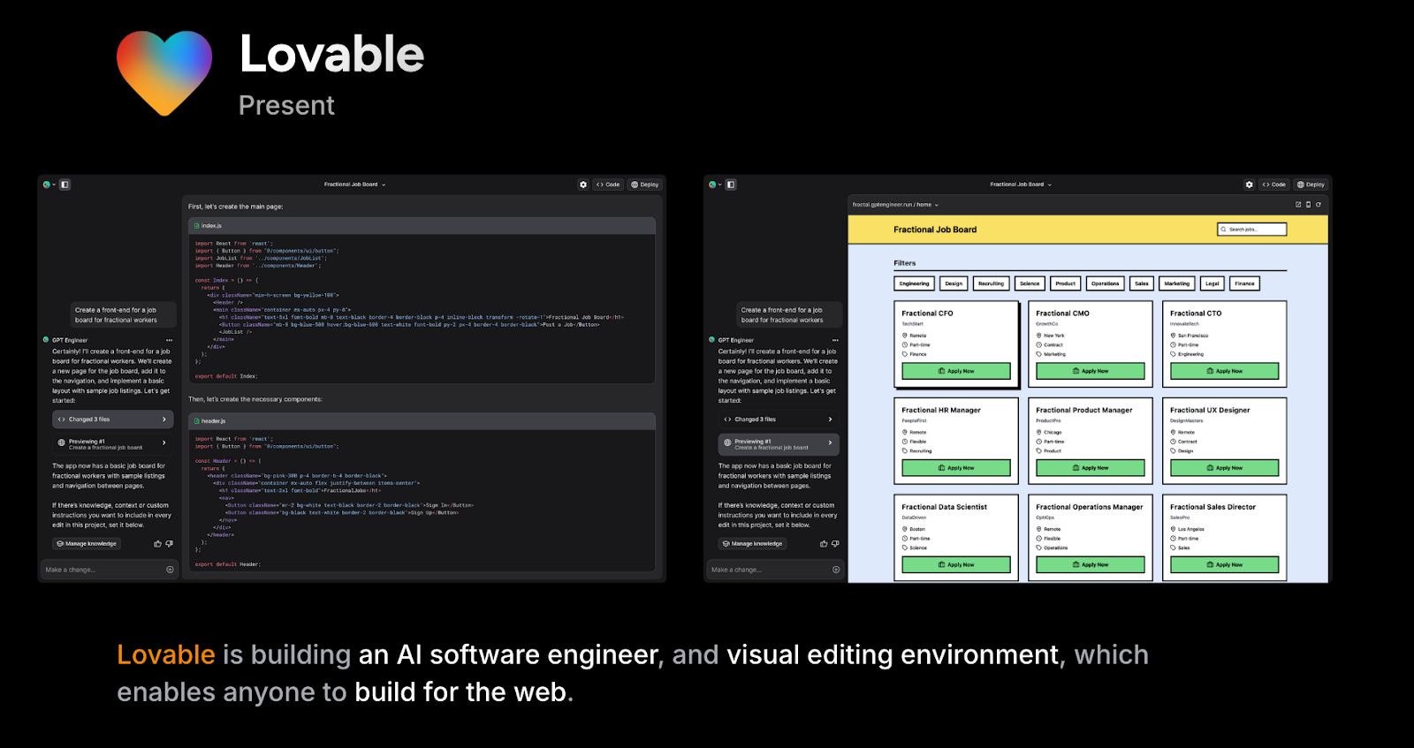
Task: Click Apply Now on Fractional HR Manager card
Action: point(956,468)
